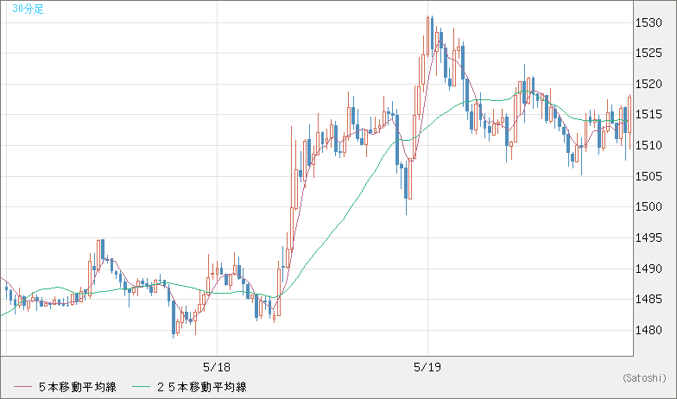Click the green 25-period moving average legend line
The height and width of the screenshot is (399, 677).
(x=142, y=387)
